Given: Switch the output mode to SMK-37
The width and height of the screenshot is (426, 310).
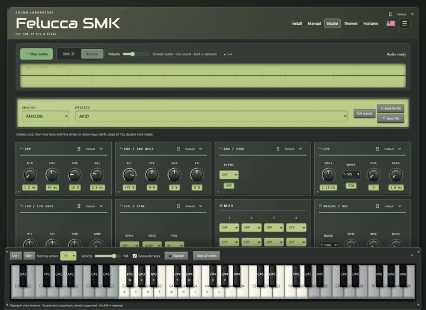Looking at the screenshot, I should (x=69, y=54).
